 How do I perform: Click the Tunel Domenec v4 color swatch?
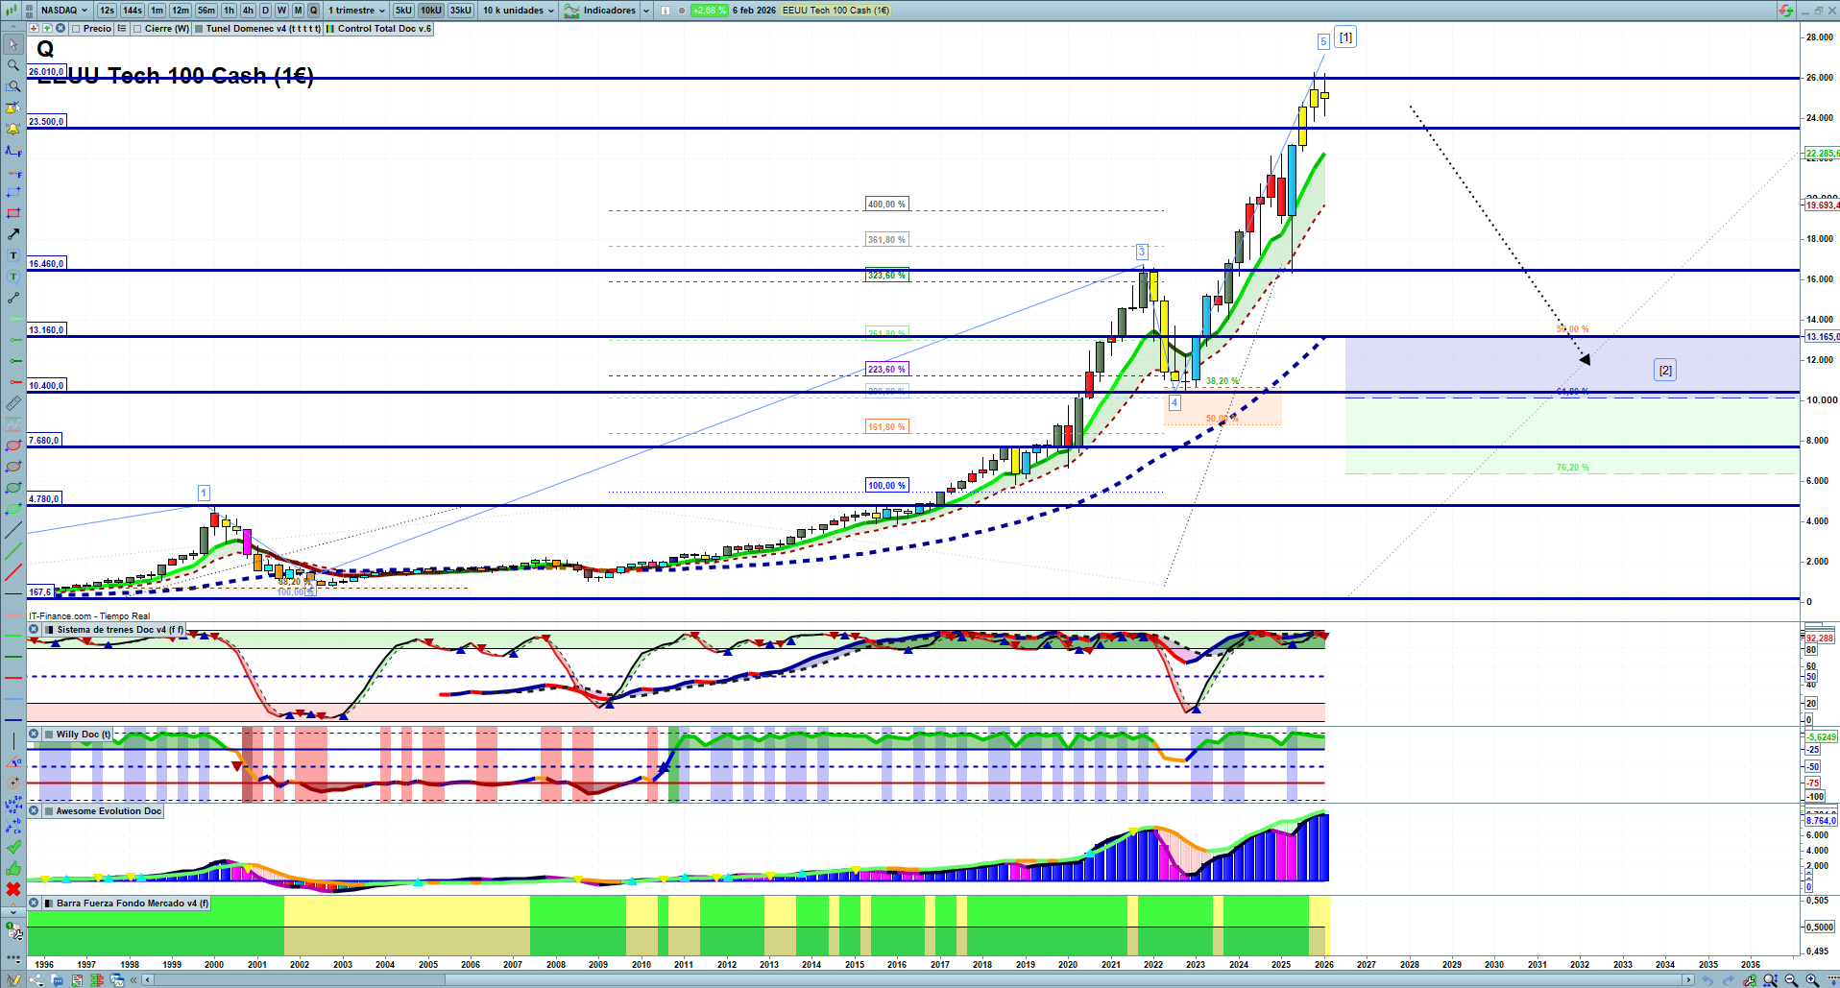coord(199,29)
